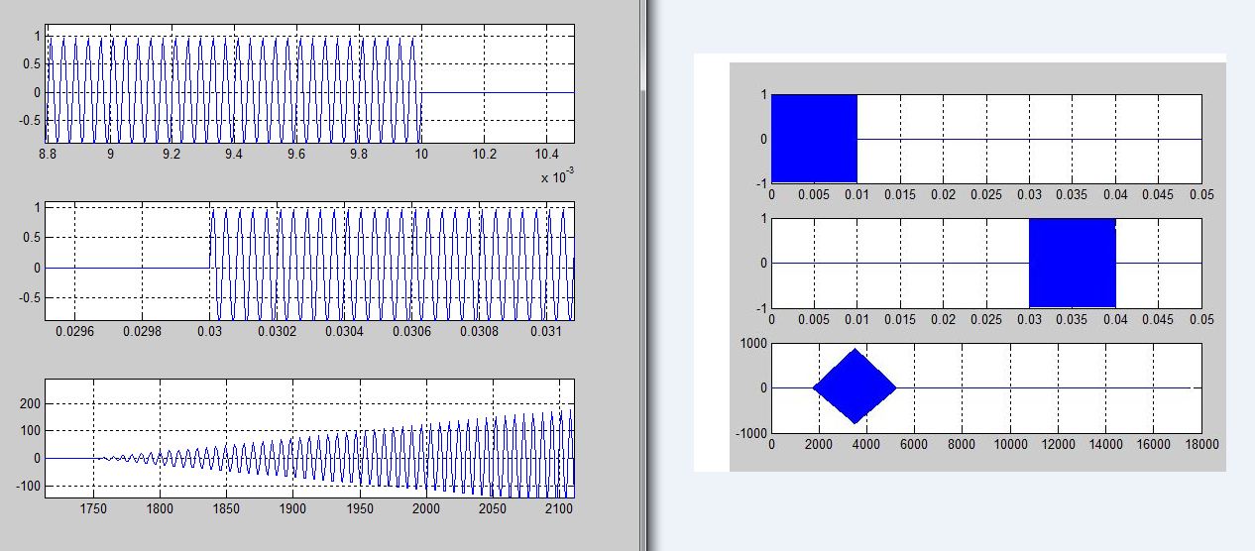Click the 200 y-axis tick label
Viewport: 1255px width, 551px height.
pyautogui.click(x=29, y=404)
